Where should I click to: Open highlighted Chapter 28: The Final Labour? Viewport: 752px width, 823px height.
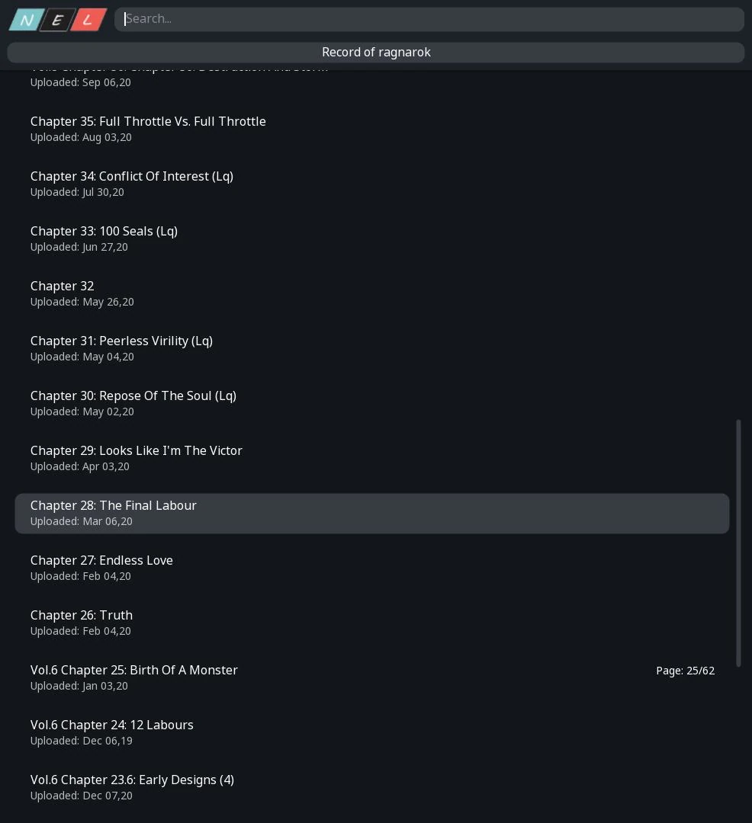click(x=114, y=506)
